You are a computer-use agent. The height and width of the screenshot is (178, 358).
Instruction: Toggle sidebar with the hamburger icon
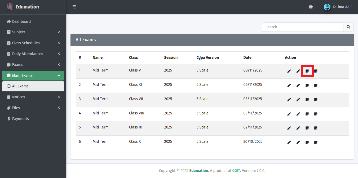(74, 7)
